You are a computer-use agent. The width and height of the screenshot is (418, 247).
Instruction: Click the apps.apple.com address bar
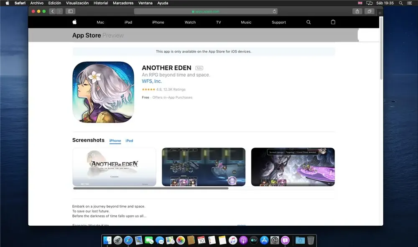[205, 11]
